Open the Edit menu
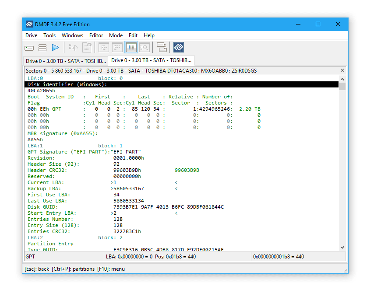The width and height of the screenshot is (374, 293). click(x=133, y=35)
